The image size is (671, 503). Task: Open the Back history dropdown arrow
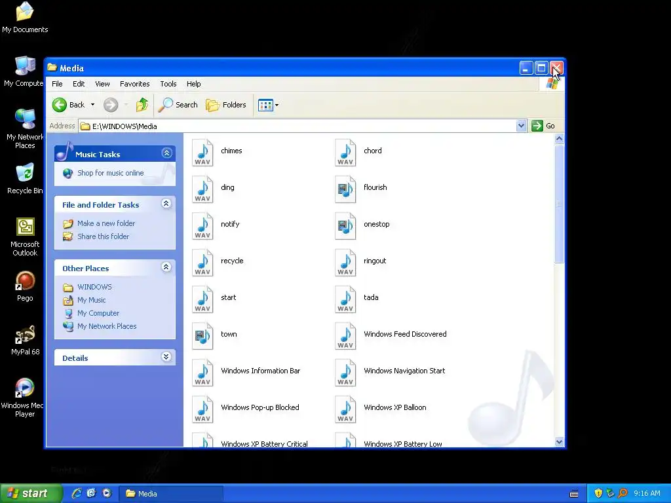click(92, 105)
